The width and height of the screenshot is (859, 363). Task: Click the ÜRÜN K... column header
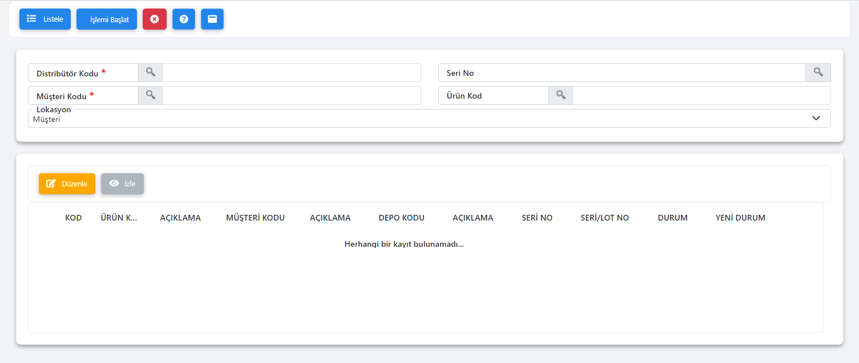[x=119, y=218]
